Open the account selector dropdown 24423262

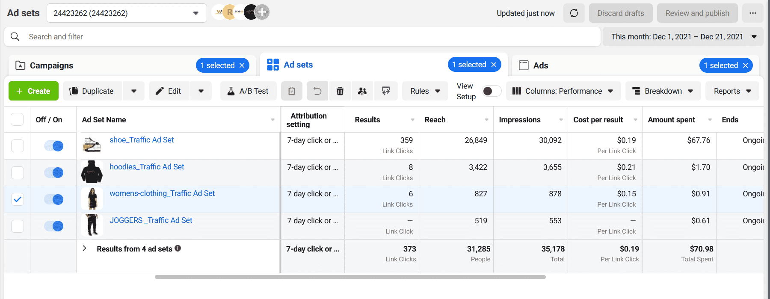pyautogui.click(x=126, y=13)
